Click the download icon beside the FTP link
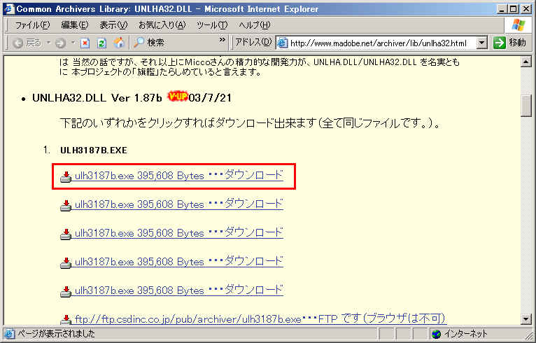536x343 pixels. 66,320
